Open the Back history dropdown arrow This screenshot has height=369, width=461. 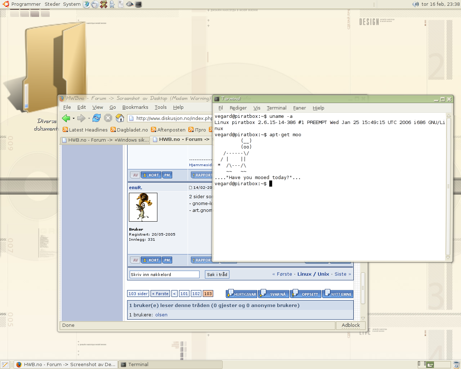[x=73, y=118]
